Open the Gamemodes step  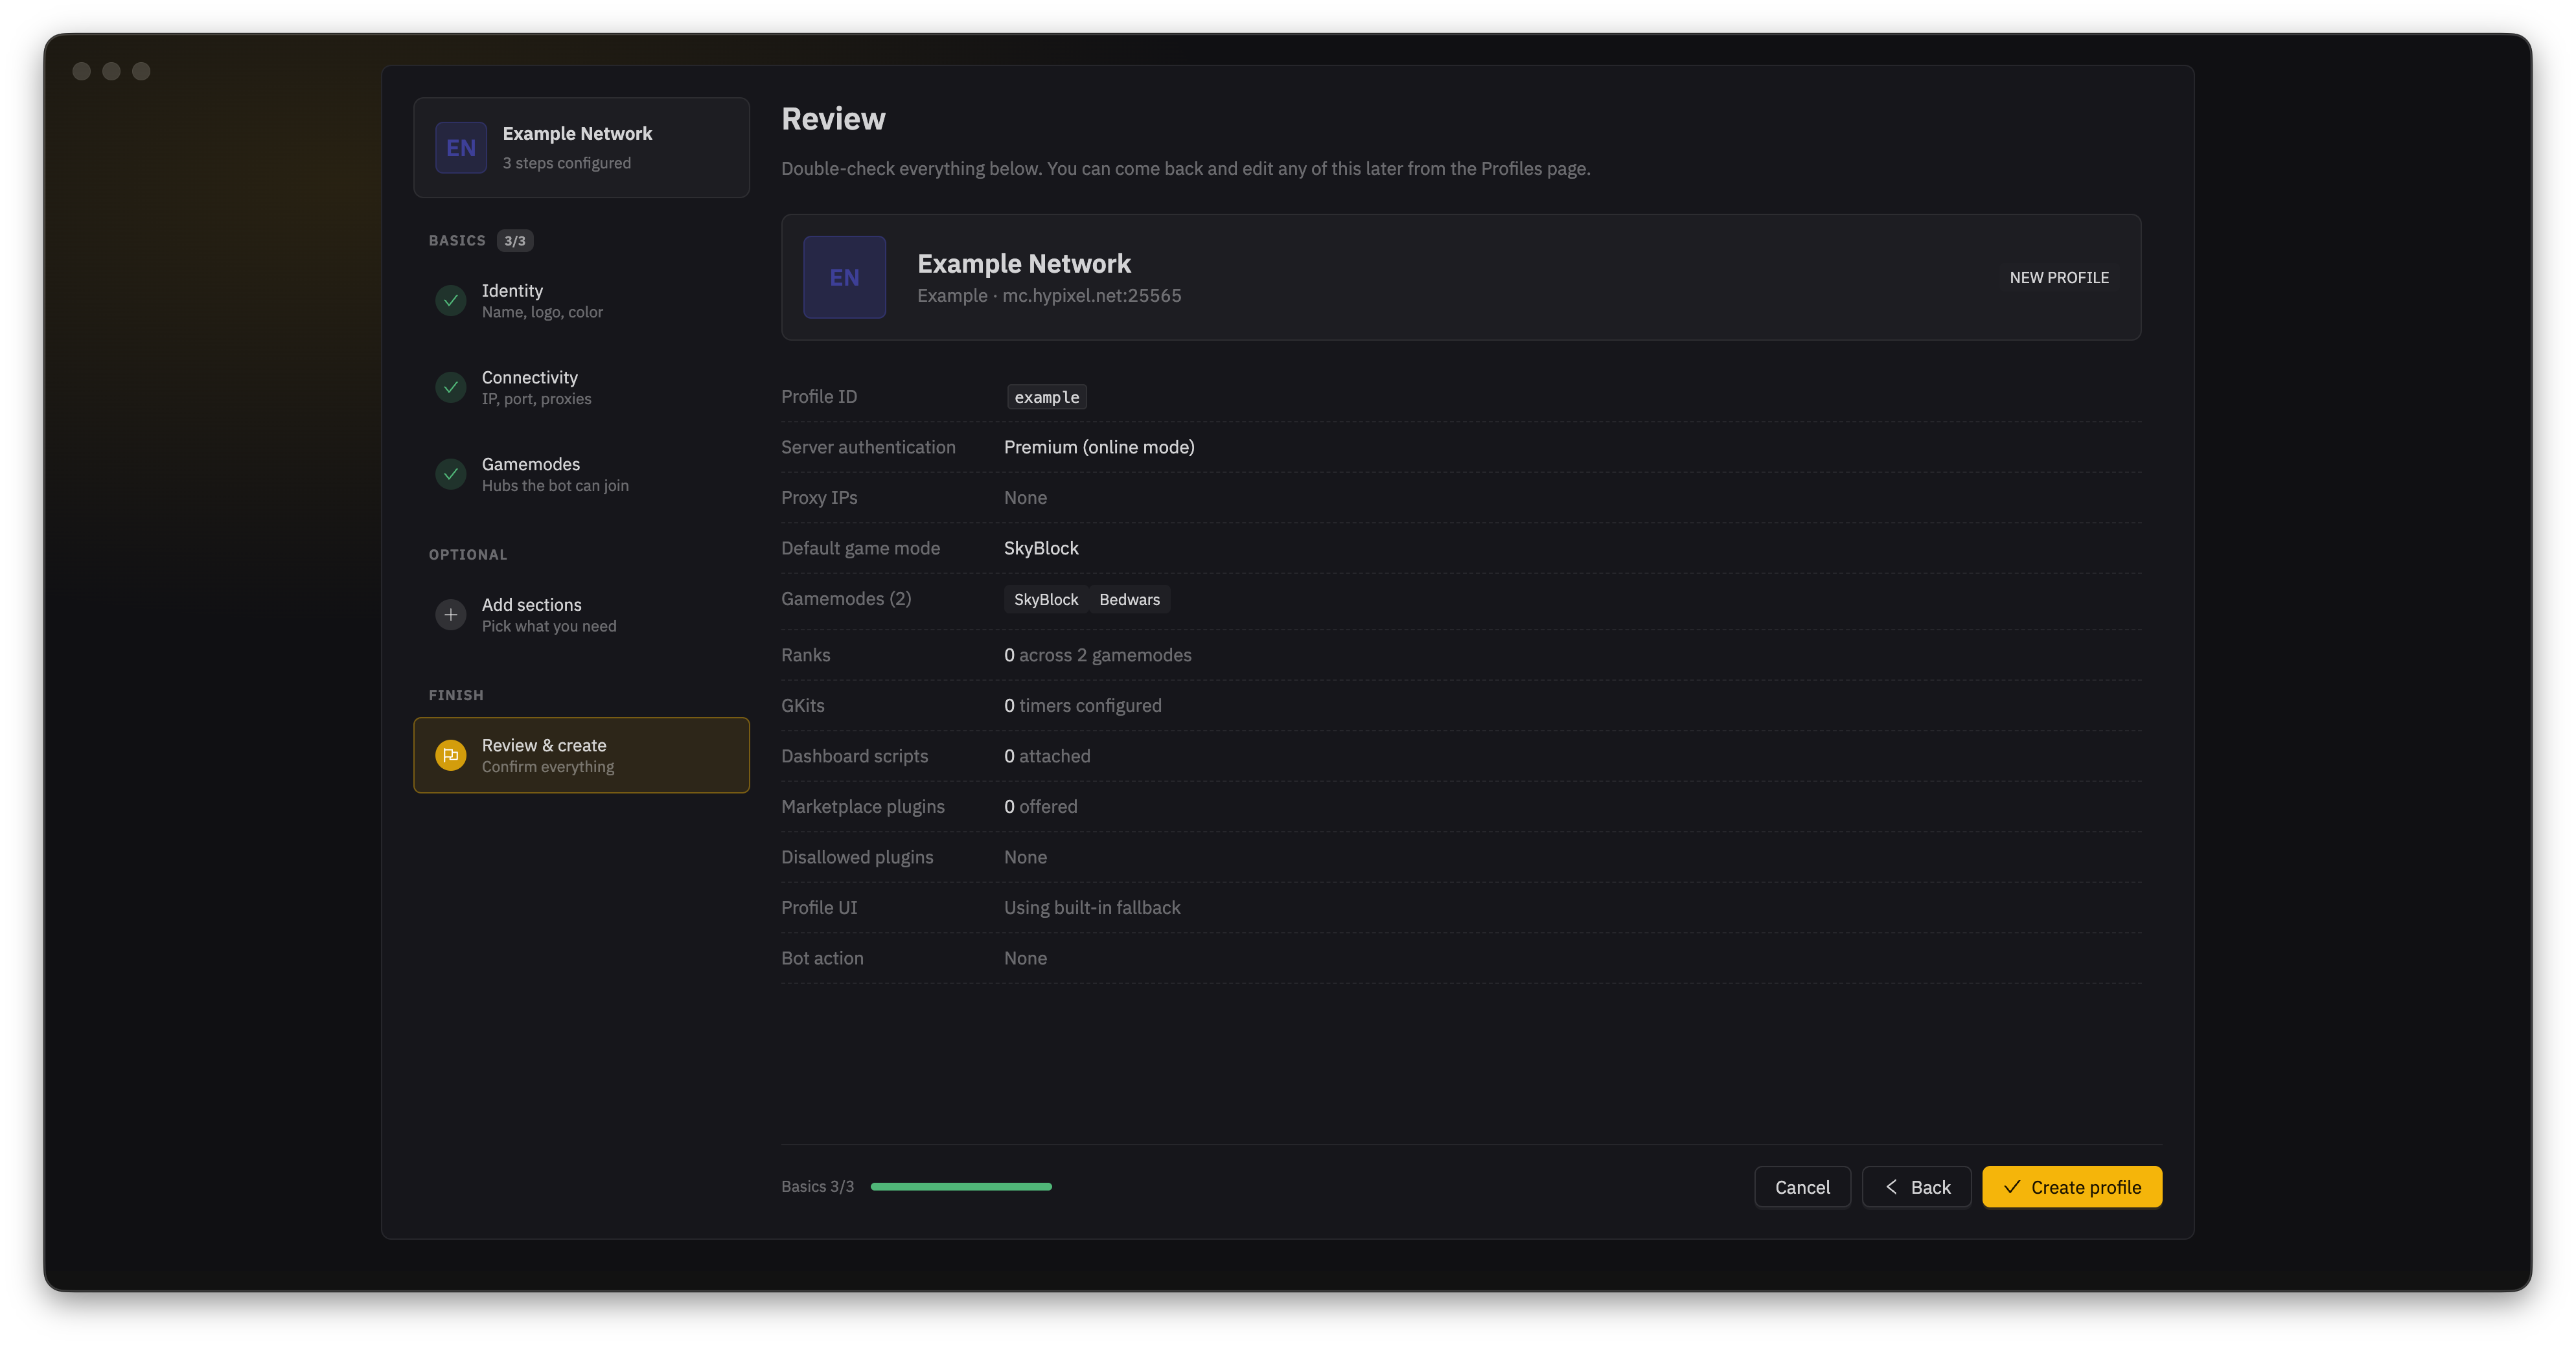point(581,474)
